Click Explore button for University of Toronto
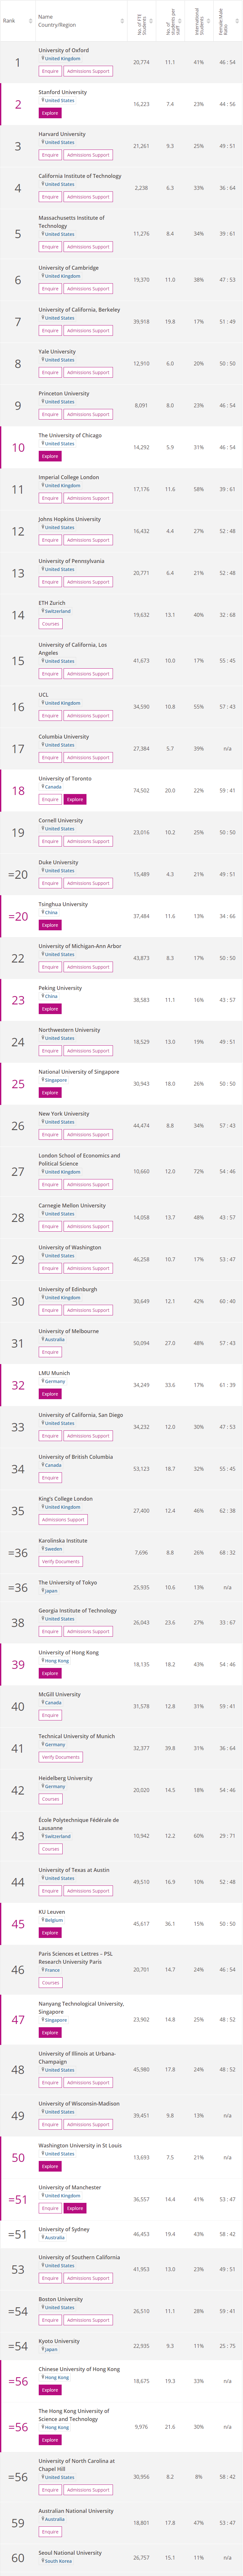243x2576 pixels. coord(75,799)
